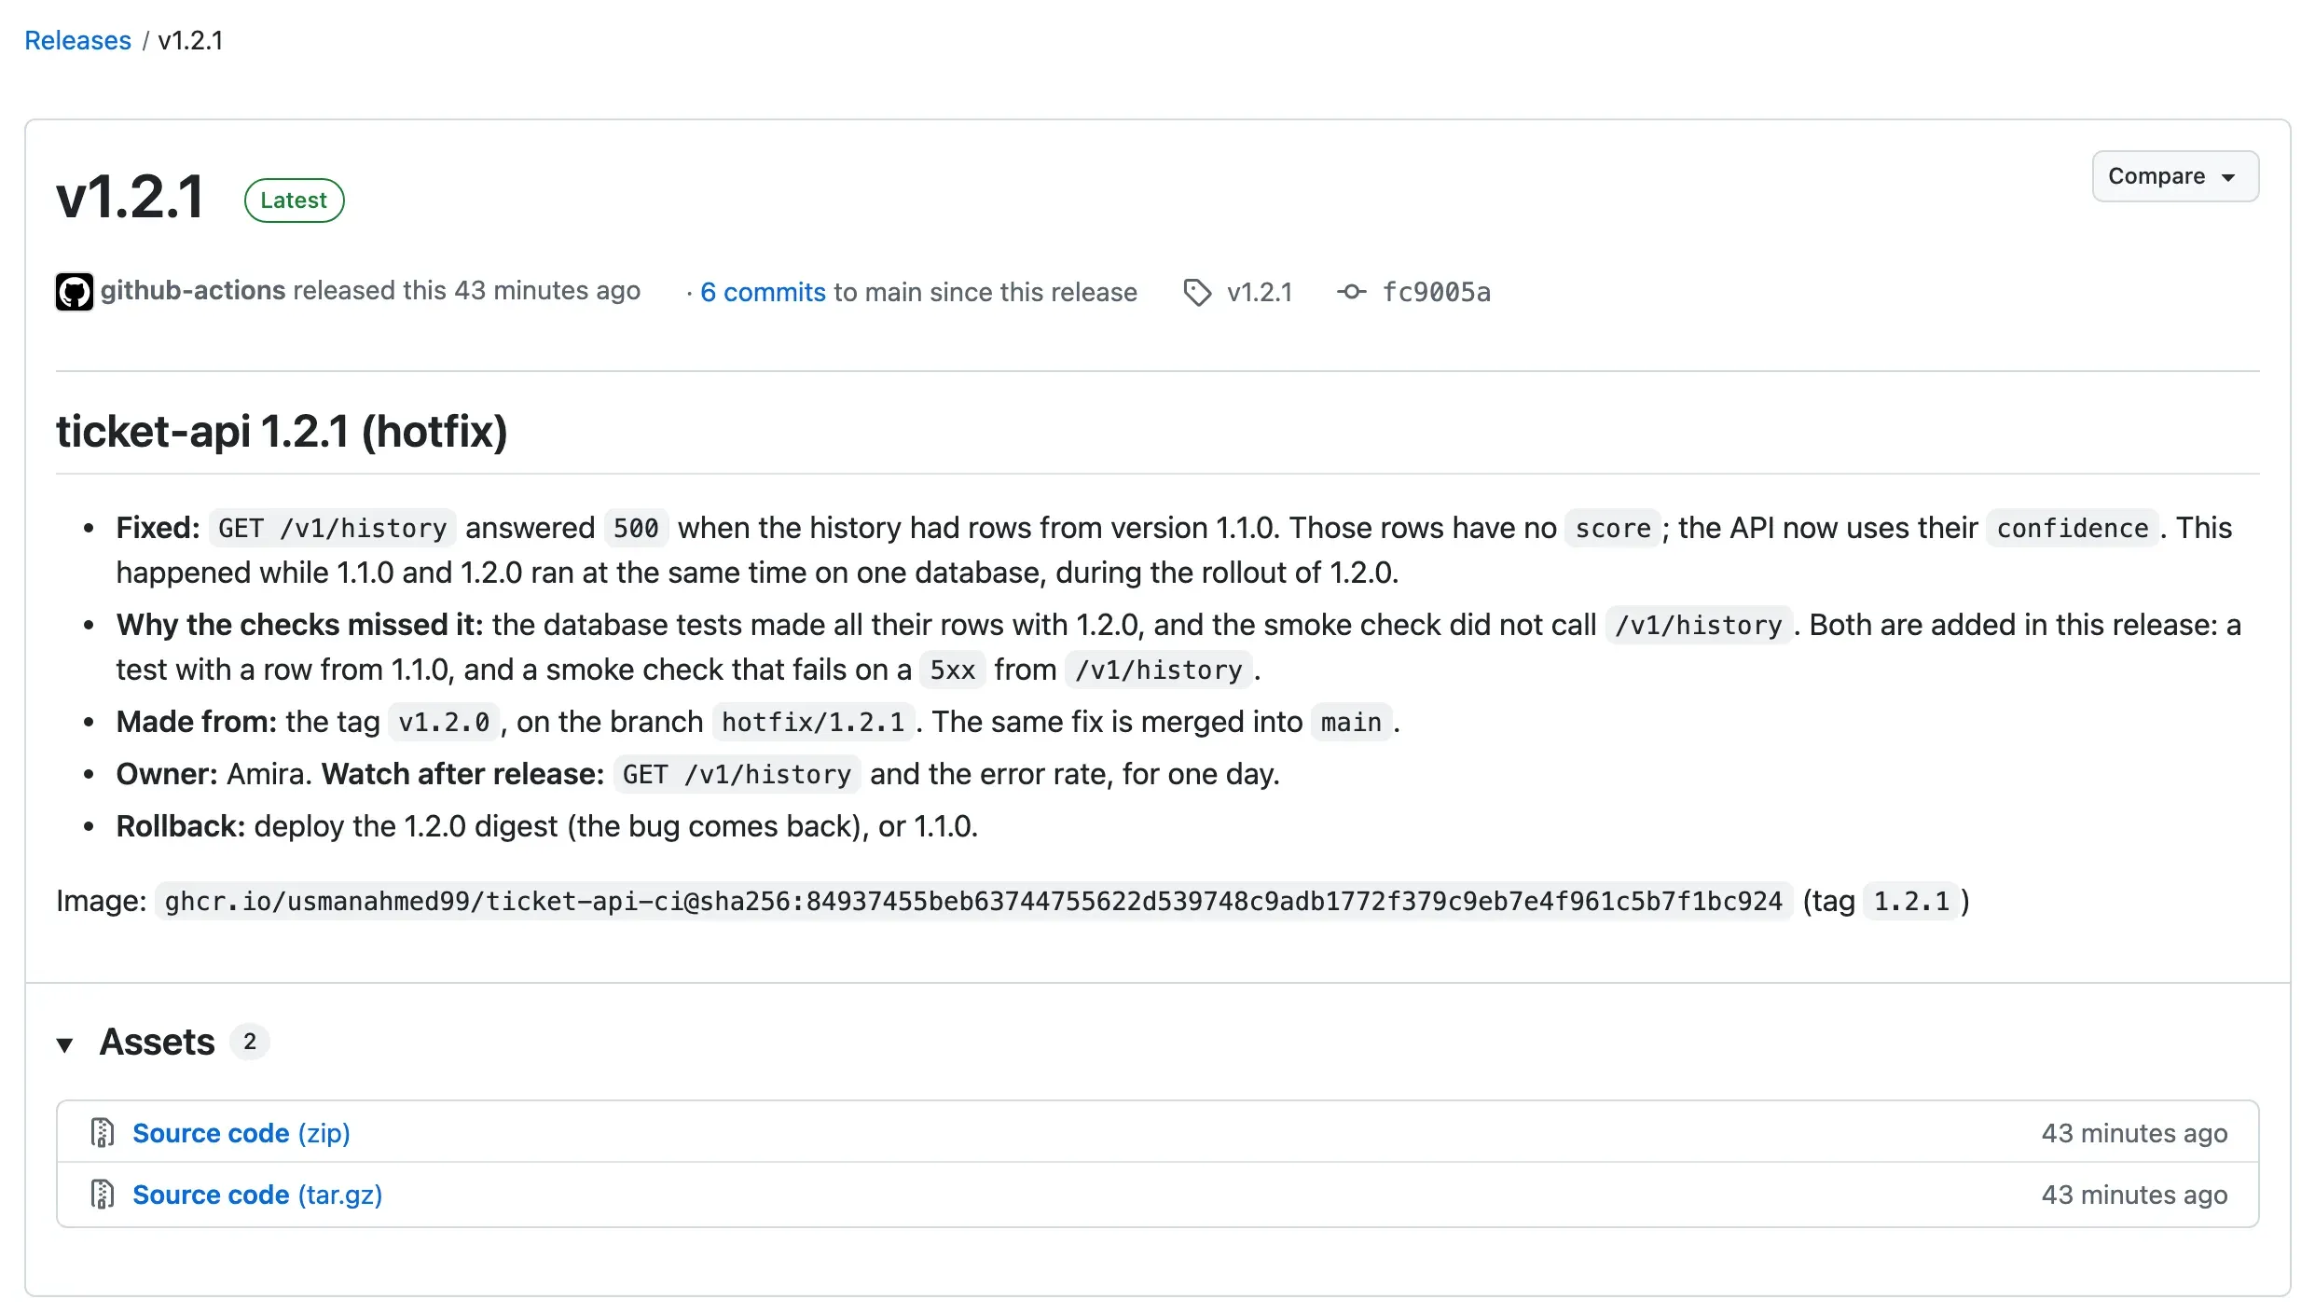The height and width of the screenshot is (1313, 2315).
Task: Download Source code (tar.gz)
Action: [x=257, y=1194]
